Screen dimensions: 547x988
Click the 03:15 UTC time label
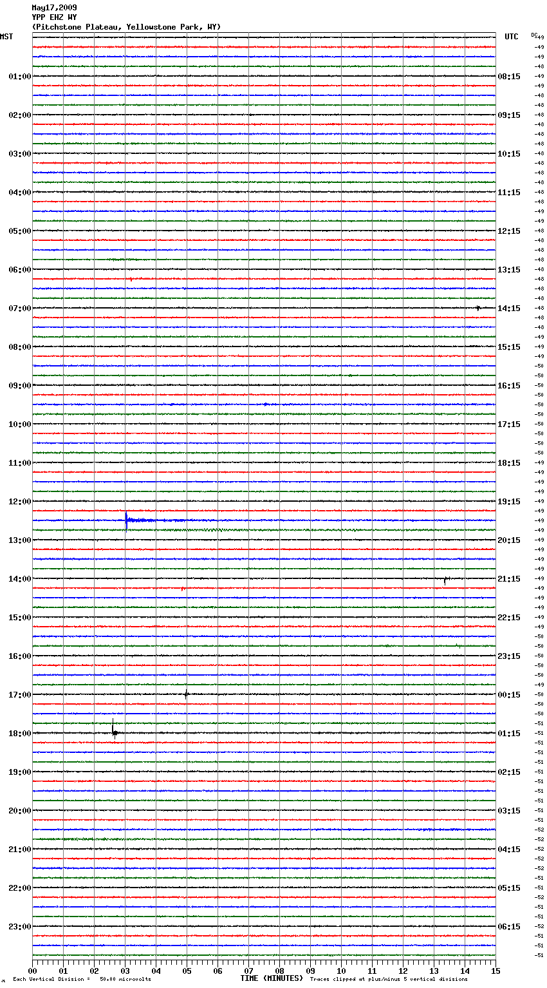[509, 811]
